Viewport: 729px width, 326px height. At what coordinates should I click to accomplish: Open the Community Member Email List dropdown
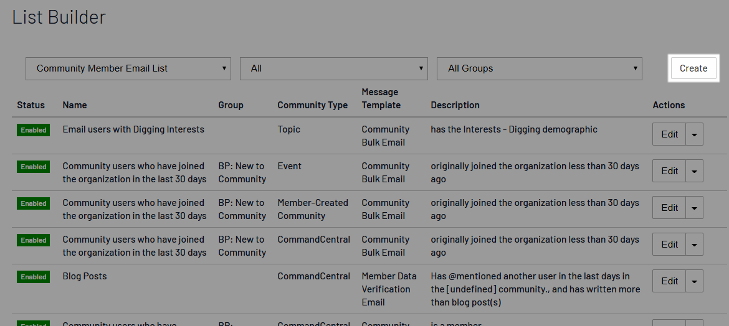coord(128,68)
